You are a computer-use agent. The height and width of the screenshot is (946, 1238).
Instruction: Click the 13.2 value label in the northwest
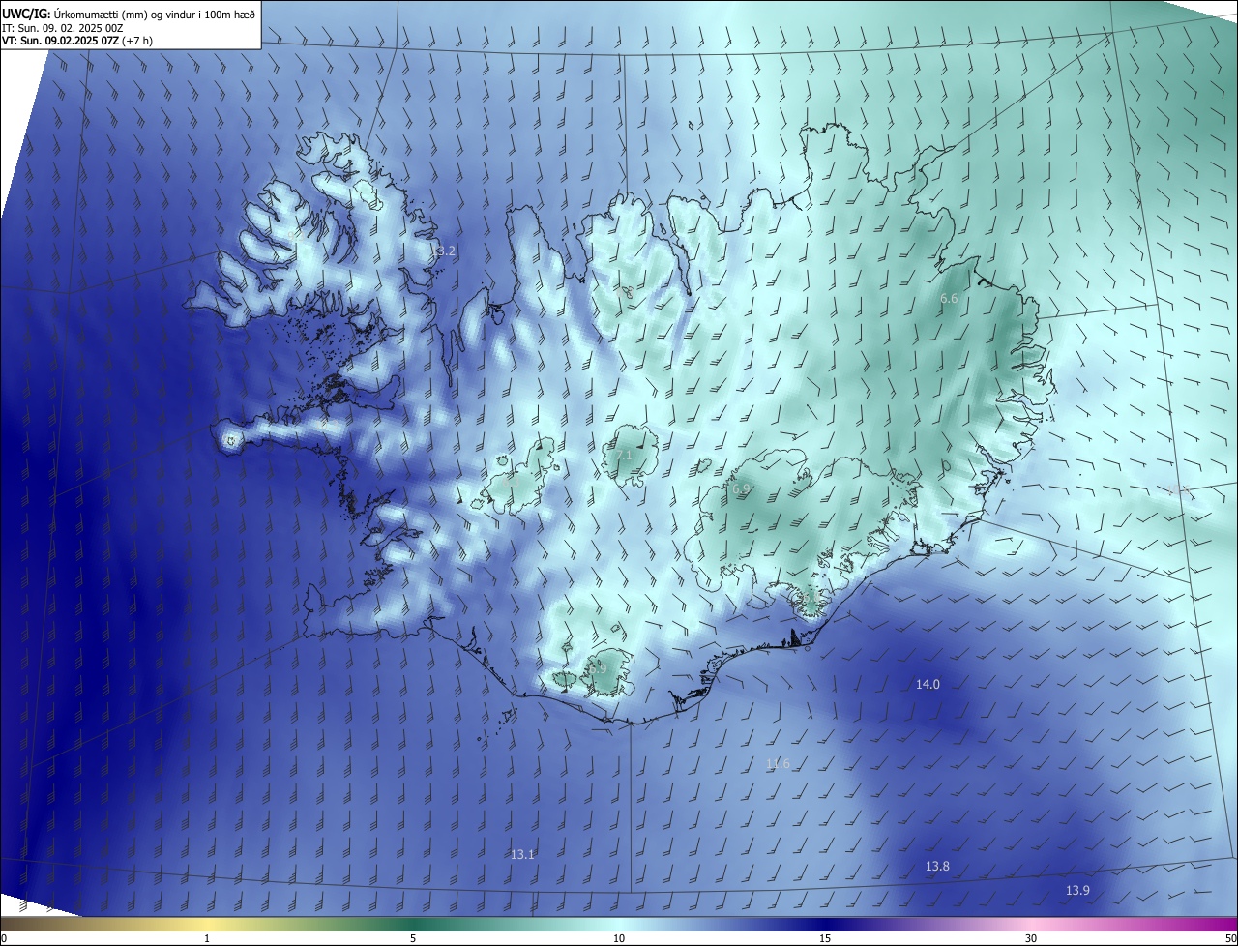click(x=443, y=251)
